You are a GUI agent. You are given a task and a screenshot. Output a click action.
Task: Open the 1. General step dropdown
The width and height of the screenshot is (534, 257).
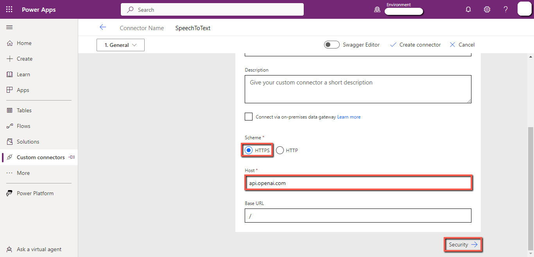(120, 45)
